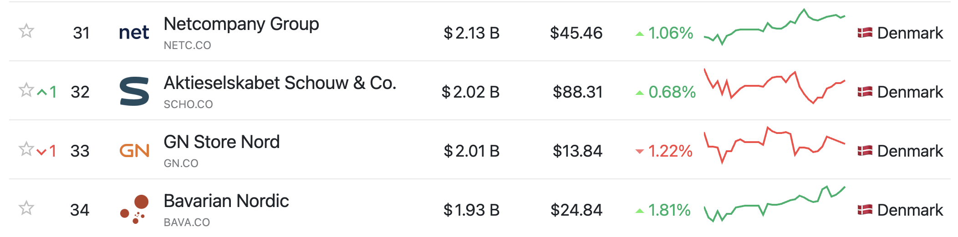
Task: Click GN Store Nord sparkline chart
Action: point(775,145)
